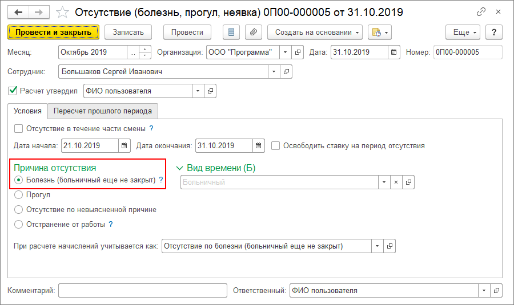Expand the Организация dropdown list
Screen dimensions: 514x305
[285, 52]
